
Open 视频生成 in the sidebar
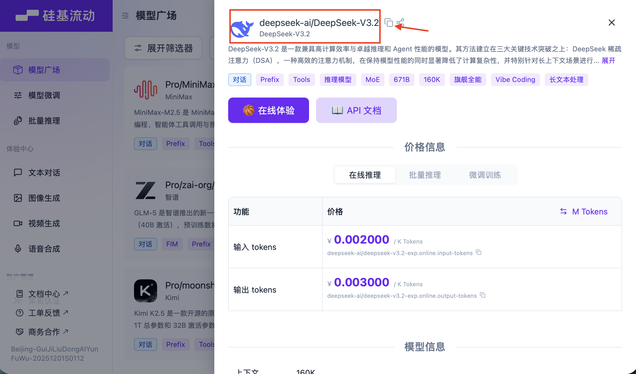pyautogui.click(x=55, y=223)
